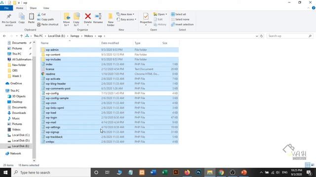Open the File menu tab
Viewport: 316px width, 177px height.
tap(6, 8)
